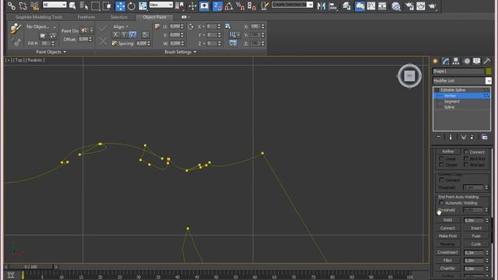The height and width of the screenshot is (280, 498).
Task: Click the ViewCube in the viewport
Action: pos(409,76)
